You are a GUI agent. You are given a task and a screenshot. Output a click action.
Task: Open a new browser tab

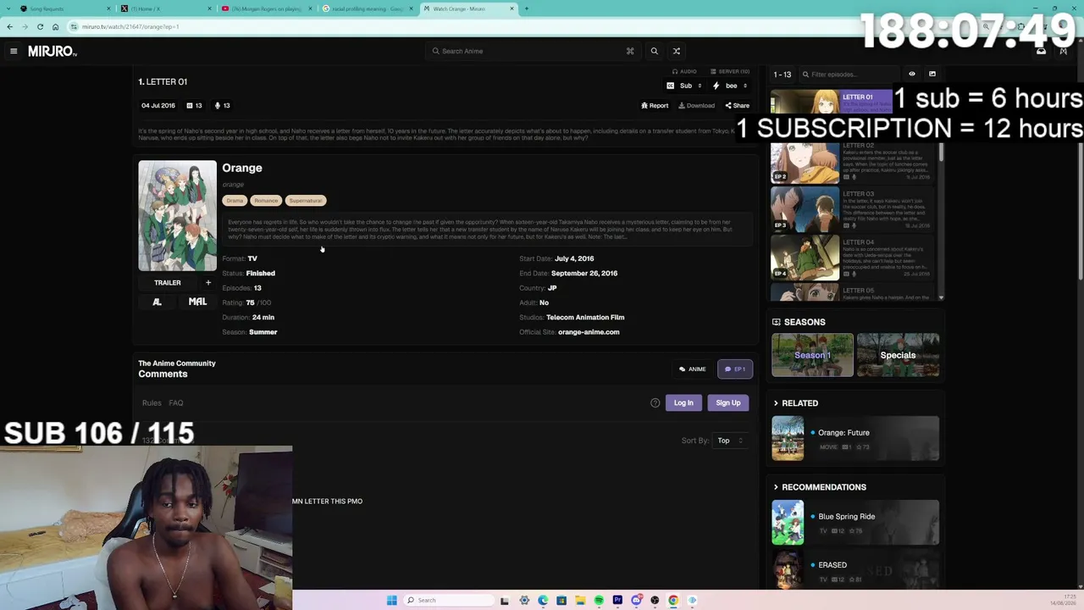(x=526, y=8)
